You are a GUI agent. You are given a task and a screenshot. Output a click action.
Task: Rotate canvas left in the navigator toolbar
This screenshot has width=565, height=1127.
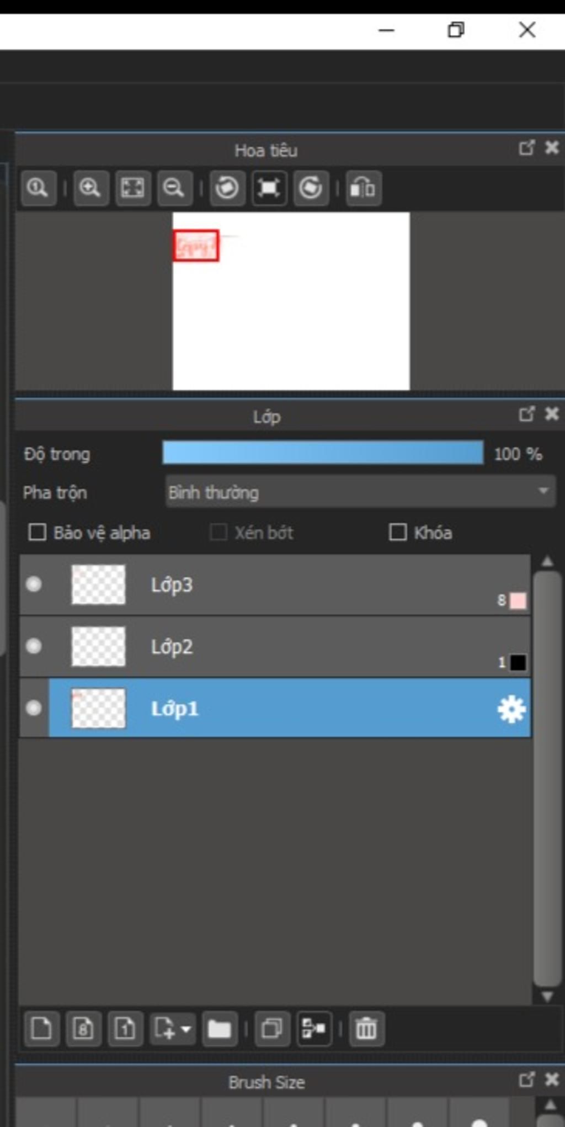click(227, 188)
